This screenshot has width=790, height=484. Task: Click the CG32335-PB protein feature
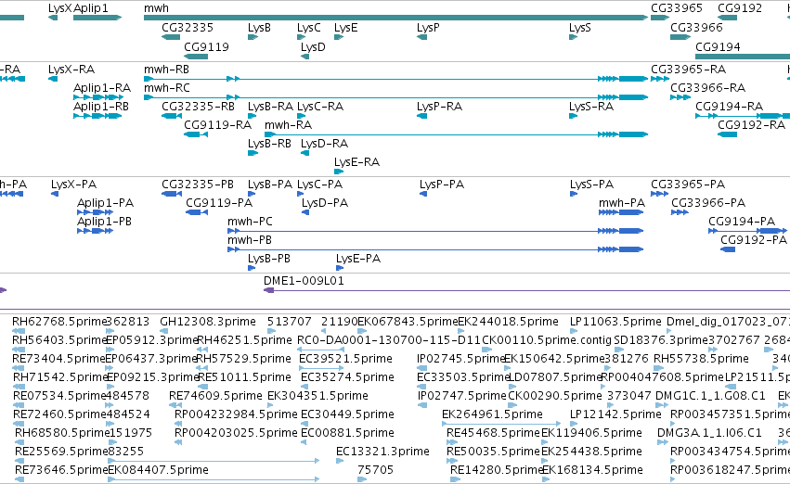(x=172, y=194)
